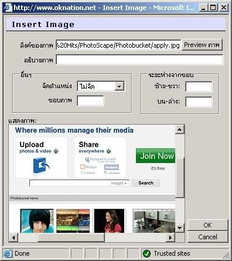Click the green Trusted sites checkmark icon
The width and height of the screenshot is (232, 261).
pyautogui.click(x=146, y=253)
